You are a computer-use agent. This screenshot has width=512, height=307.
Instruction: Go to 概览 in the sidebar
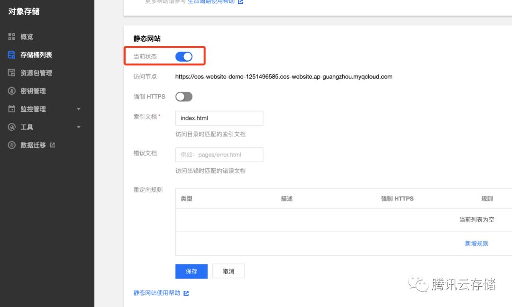(x=27, y=37)
